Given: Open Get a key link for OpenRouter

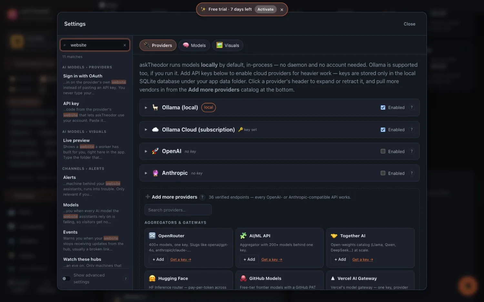Looking at the screenshot, I should click(181, 259).
